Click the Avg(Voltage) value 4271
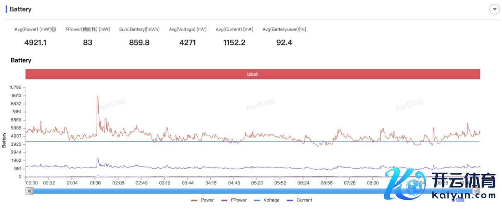Viewport: 502px width, 209px height. pyautogui.click(x=188, y=42)
